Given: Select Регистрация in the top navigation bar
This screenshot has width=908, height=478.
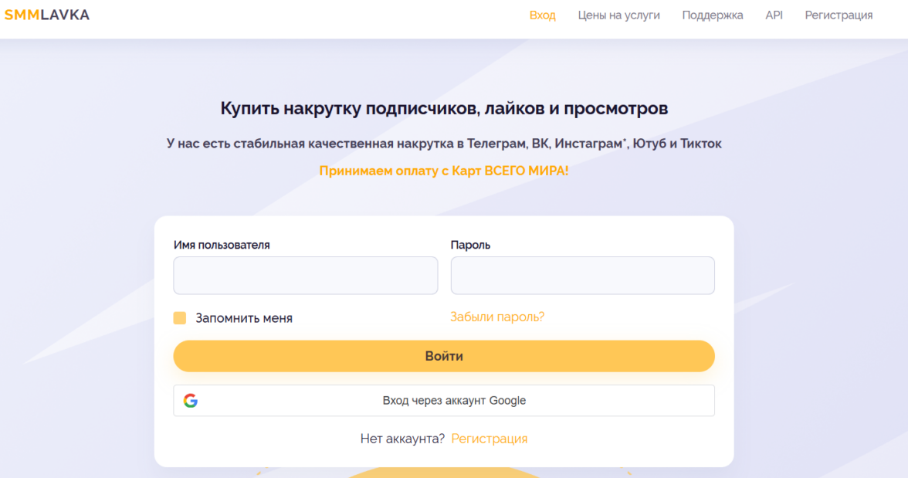Looking at the screenshot, I should coord(839,15).
